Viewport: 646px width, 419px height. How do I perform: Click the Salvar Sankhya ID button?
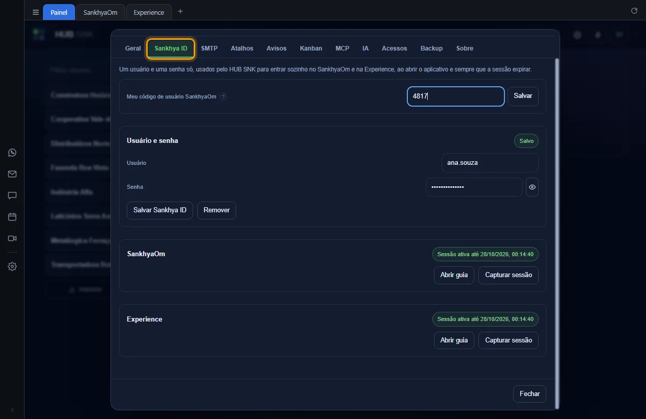click(x=160, y=210)
